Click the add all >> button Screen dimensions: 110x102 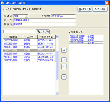[64, 50]
